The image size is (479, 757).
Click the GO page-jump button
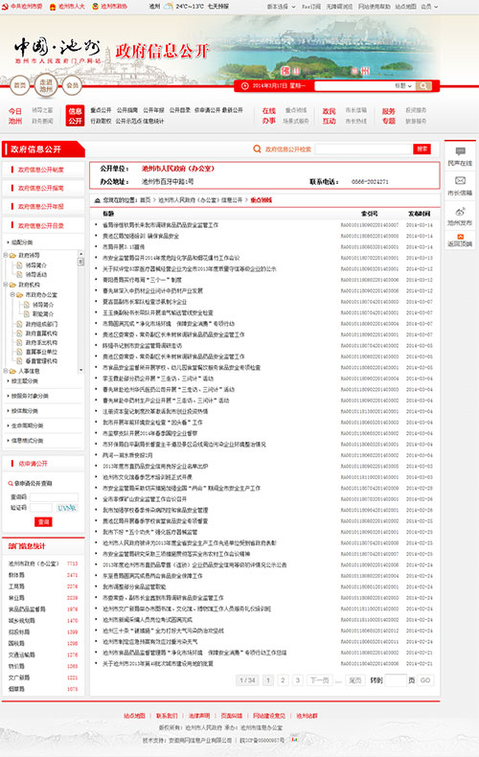click(425, 680)
